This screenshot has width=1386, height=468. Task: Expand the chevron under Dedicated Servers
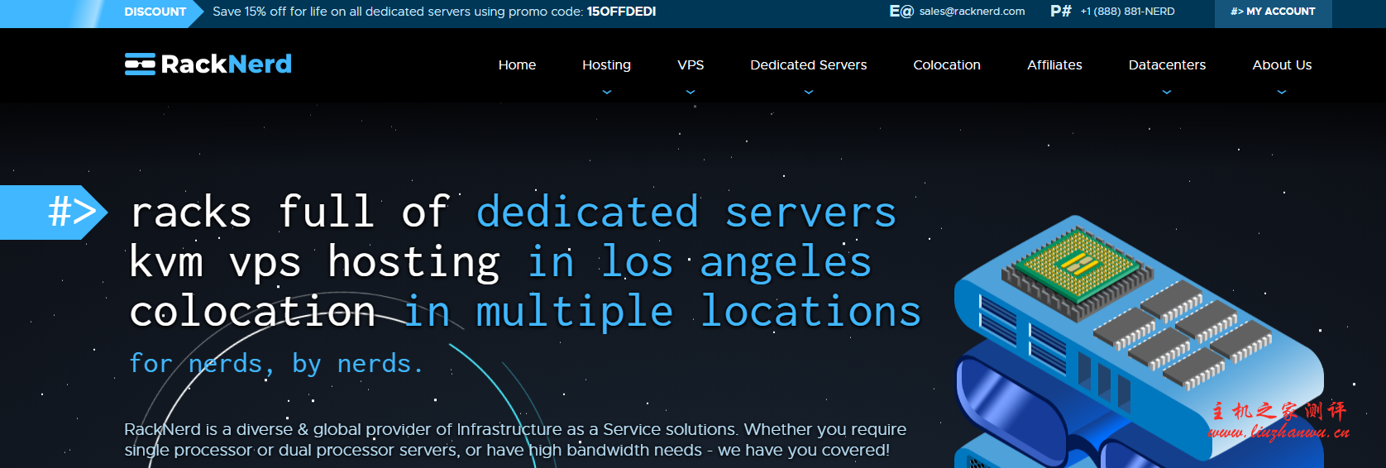coord(808,93)
